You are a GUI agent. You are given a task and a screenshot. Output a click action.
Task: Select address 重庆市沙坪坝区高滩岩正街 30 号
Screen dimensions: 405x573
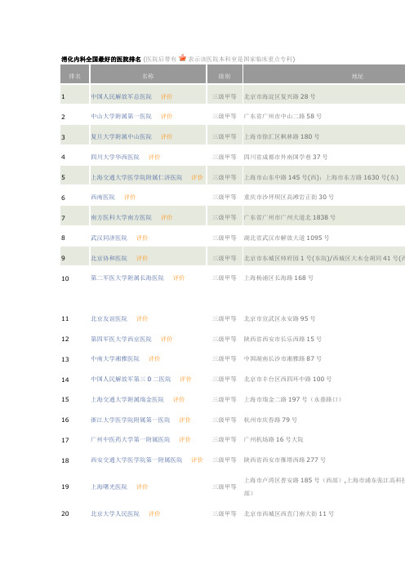click(289, 198)
